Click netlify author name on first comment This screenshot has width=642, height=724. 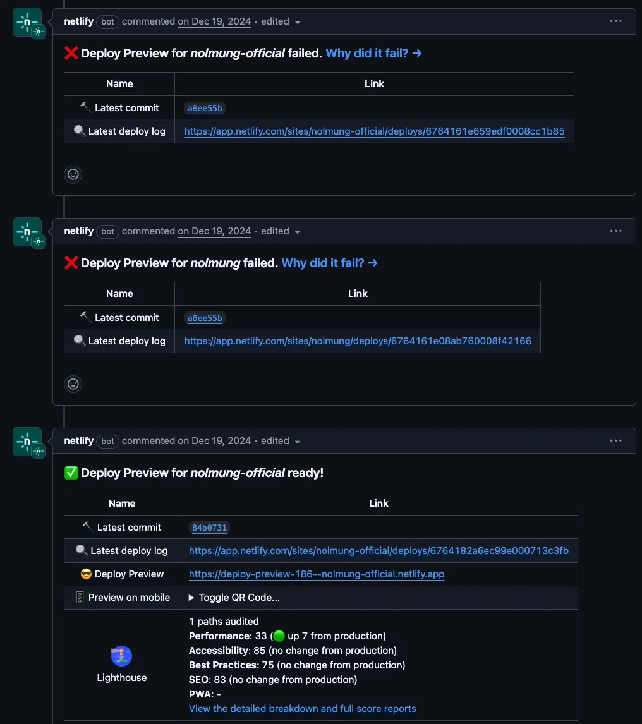coord(78,21)
